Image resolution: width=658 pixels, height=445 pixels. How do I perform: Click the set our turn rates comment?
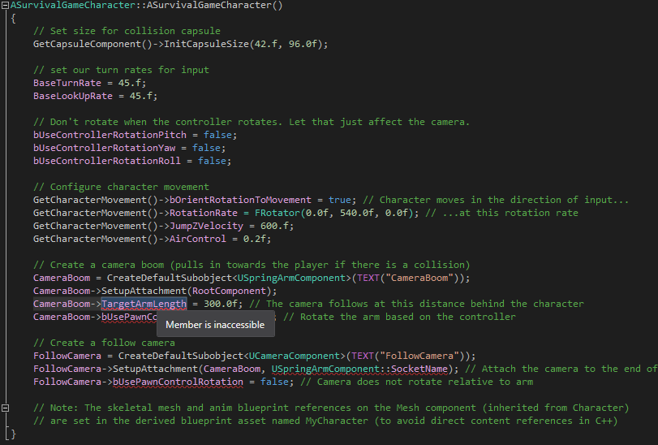tap(121, 70)
